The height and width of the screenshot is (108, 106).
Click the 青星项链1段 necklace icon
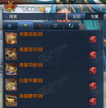pos(11,69)
